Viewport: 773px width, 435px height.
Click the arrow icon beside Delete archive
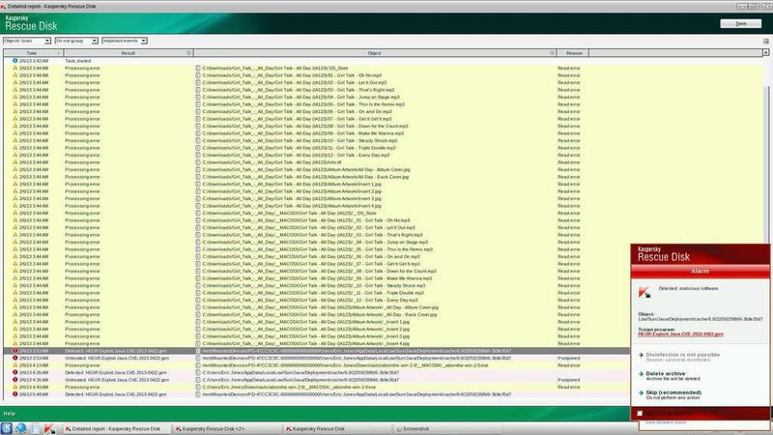coord(641,374)
